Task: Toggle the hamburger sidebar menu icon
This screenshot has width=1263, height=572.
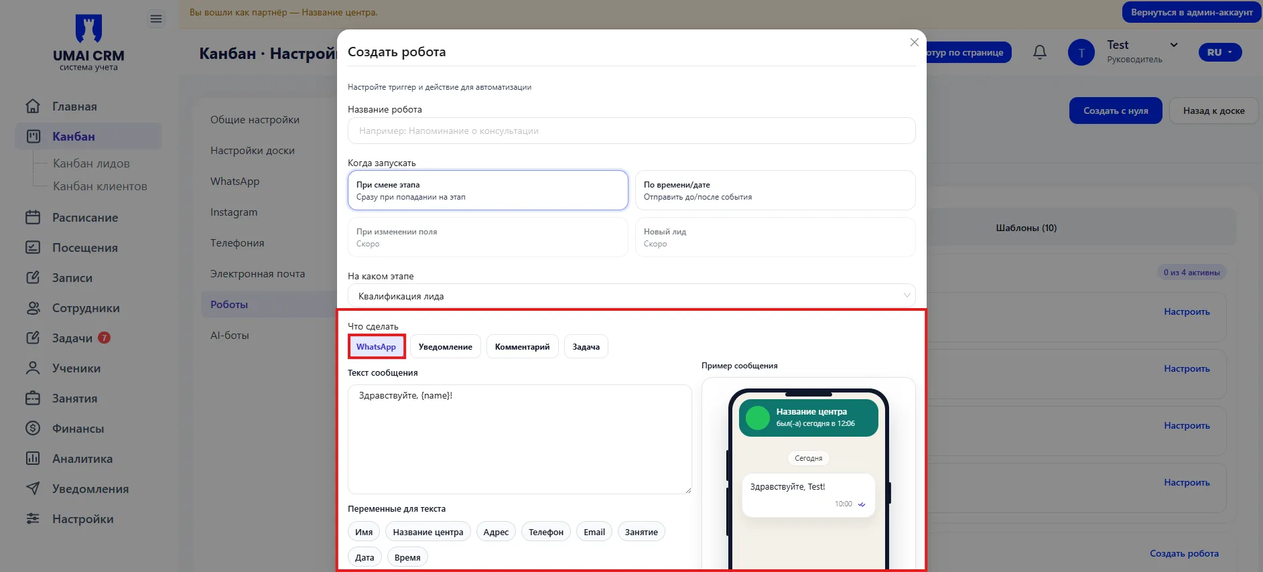Action: (x=156, y=19)
